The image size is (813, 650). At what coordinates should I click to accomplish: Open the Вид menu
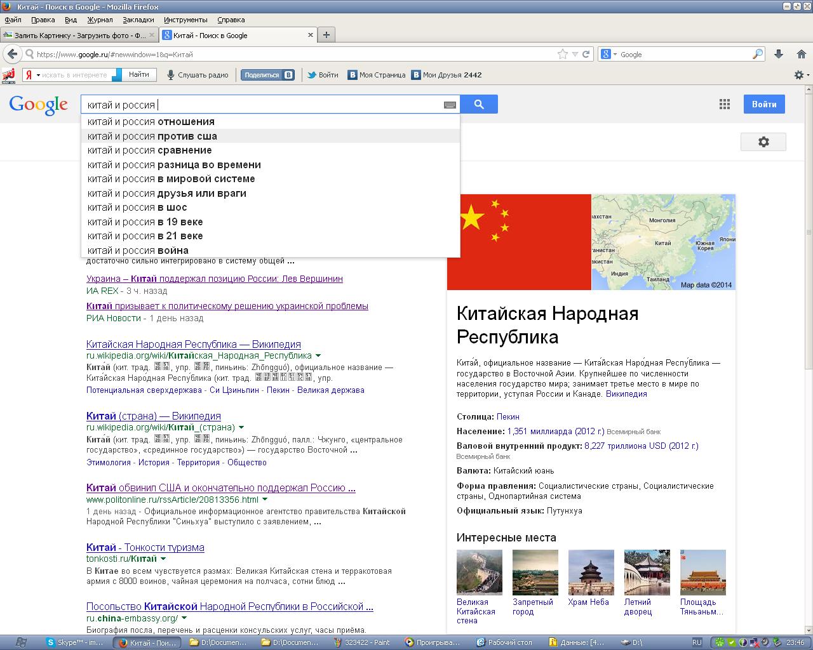71,20
